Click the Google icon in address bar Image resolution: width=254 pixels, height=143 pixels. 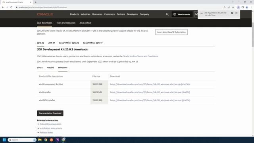click(225, 7)
